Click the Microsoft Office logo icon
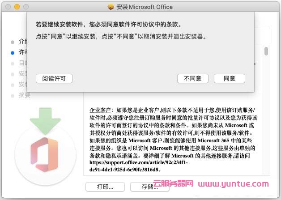 (x=45, y=154)
